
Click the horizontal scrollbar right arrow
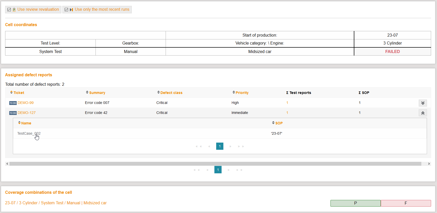coord(429,164)
